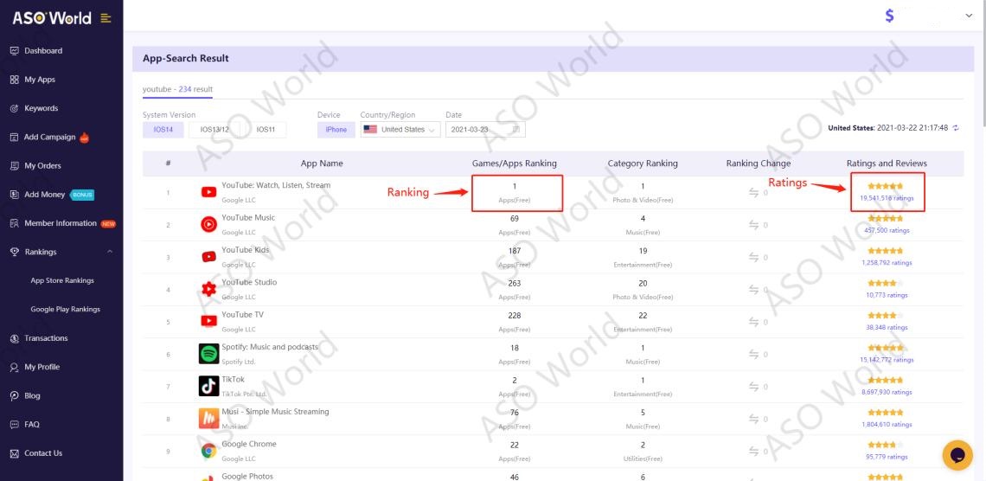Viewport: 986px width, 481px height.
Task: Click ranking value 263 for YouTube Studio
Action: (x=515, y=283)
